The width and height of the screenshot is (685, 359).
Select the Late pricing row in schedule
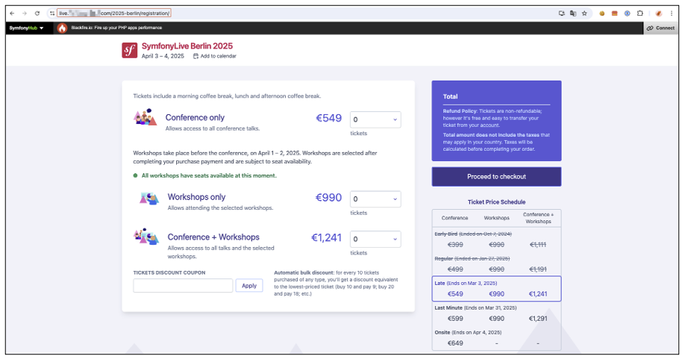(x=496, y=289)
